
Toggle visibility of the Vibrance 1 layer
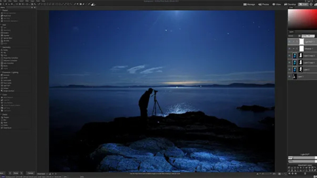(290, 49)
